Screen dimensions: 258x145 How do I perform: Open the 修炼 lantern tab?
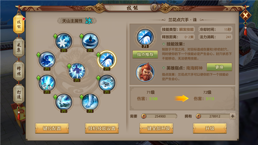[19, 71]
